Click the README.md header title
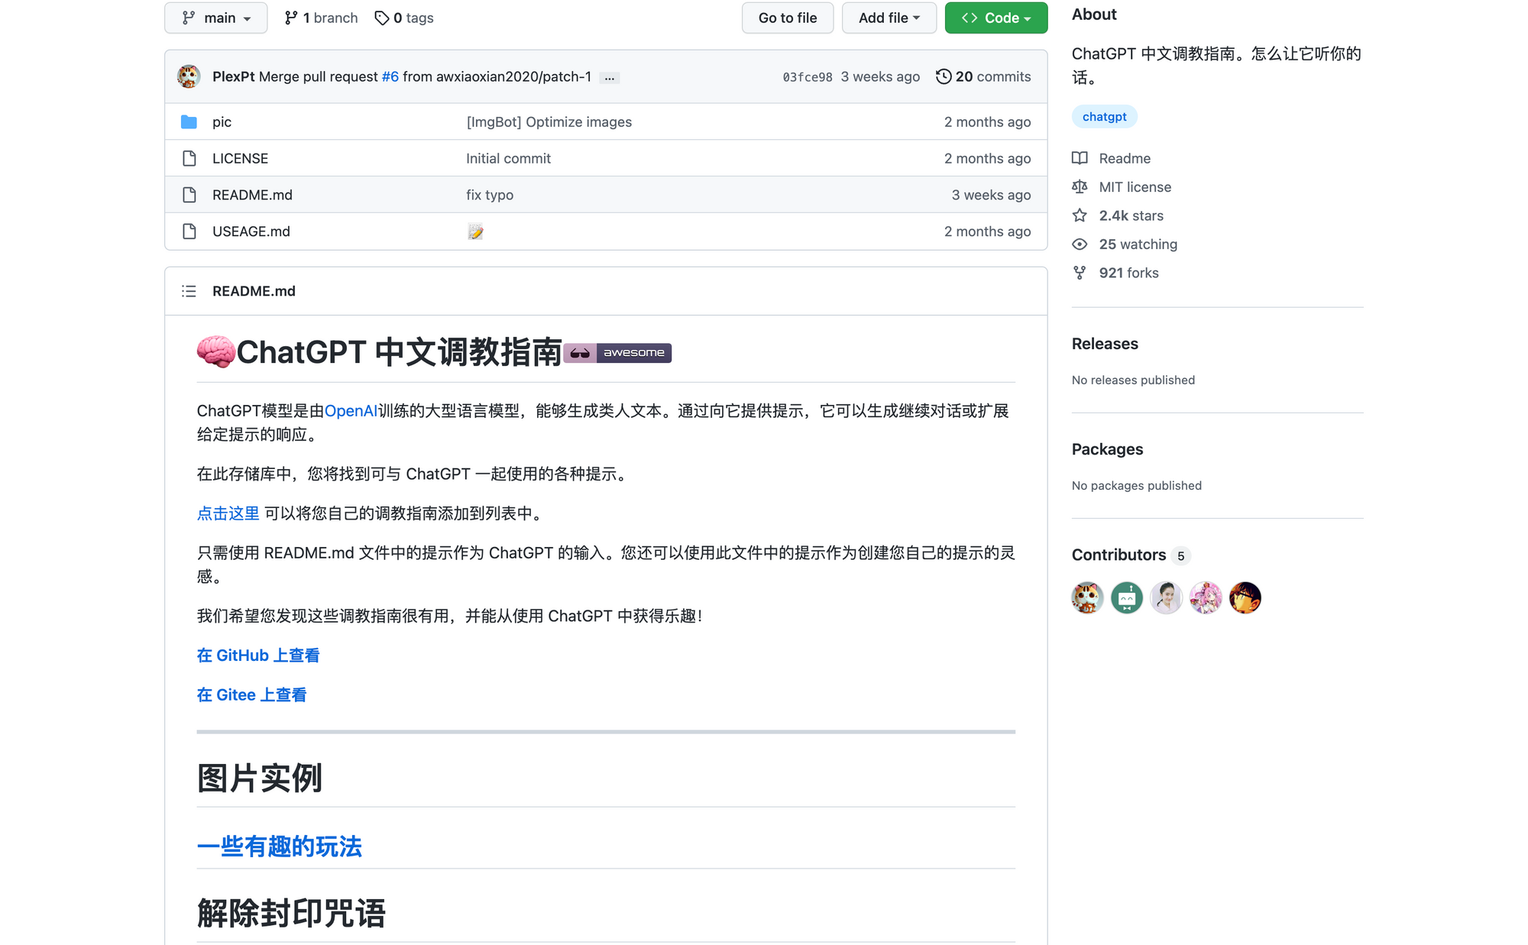This screenshot has width=1528, height=945. pos(254,291)
